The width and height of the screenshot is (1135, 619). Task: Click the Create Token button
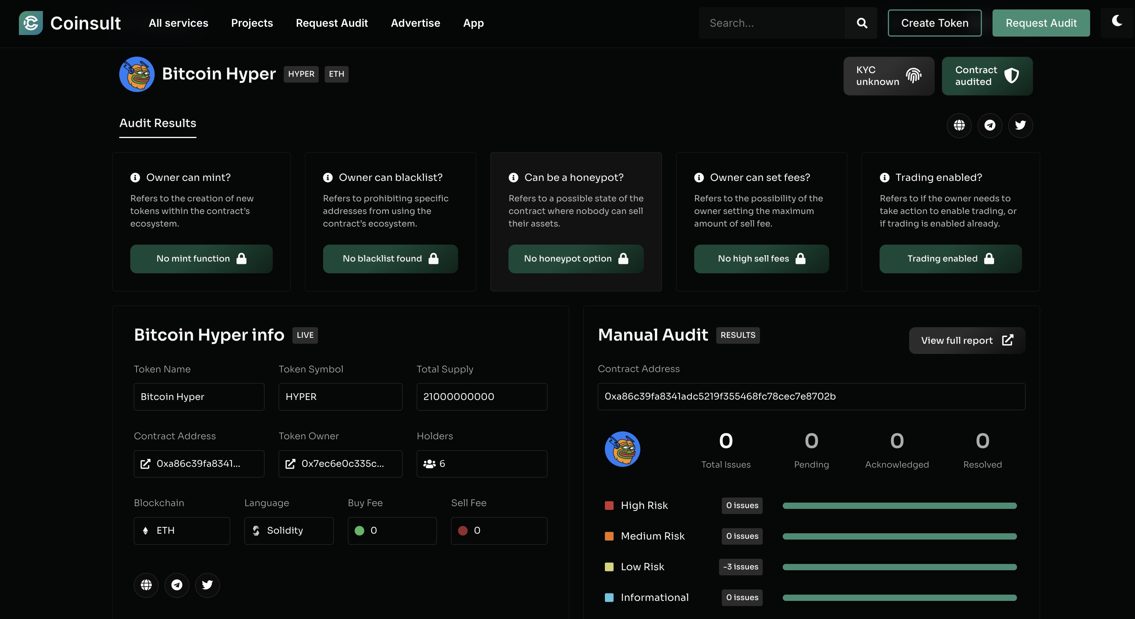coord(935,23)
